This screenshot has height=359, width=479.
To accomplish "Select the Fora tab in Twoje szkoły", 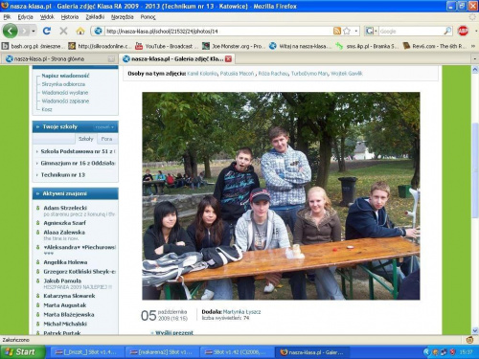I will [x=106, y=139].
